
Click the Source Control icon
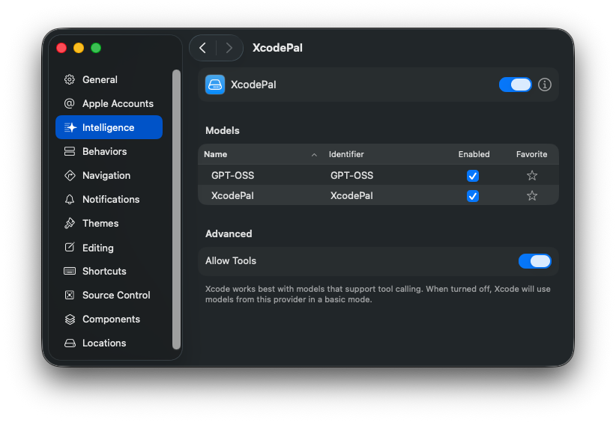pos(70,295)
